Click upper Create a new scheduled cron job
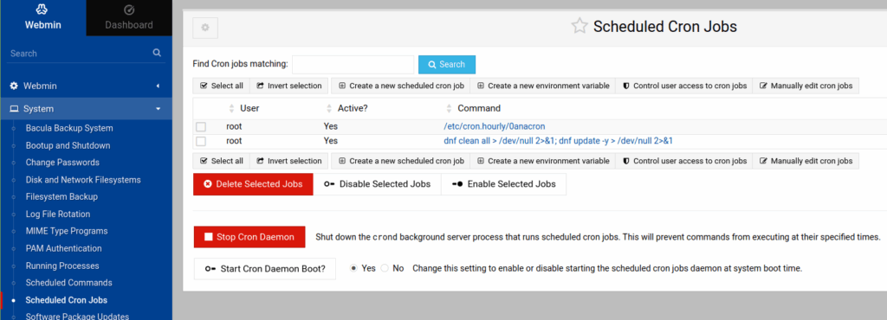This screenshot has width=887, height=320. point(401,86)
